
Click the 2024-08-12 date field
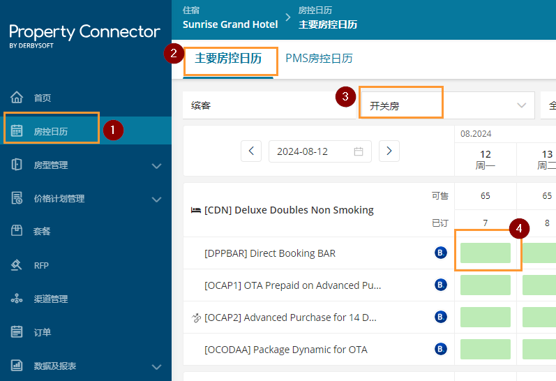[x=320, y=151]
